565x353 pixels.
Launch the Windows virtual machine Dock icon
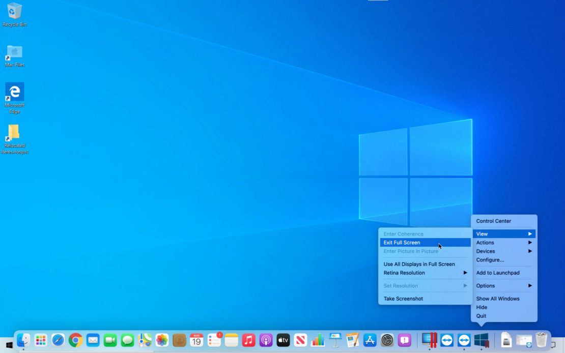click(481, 340)
